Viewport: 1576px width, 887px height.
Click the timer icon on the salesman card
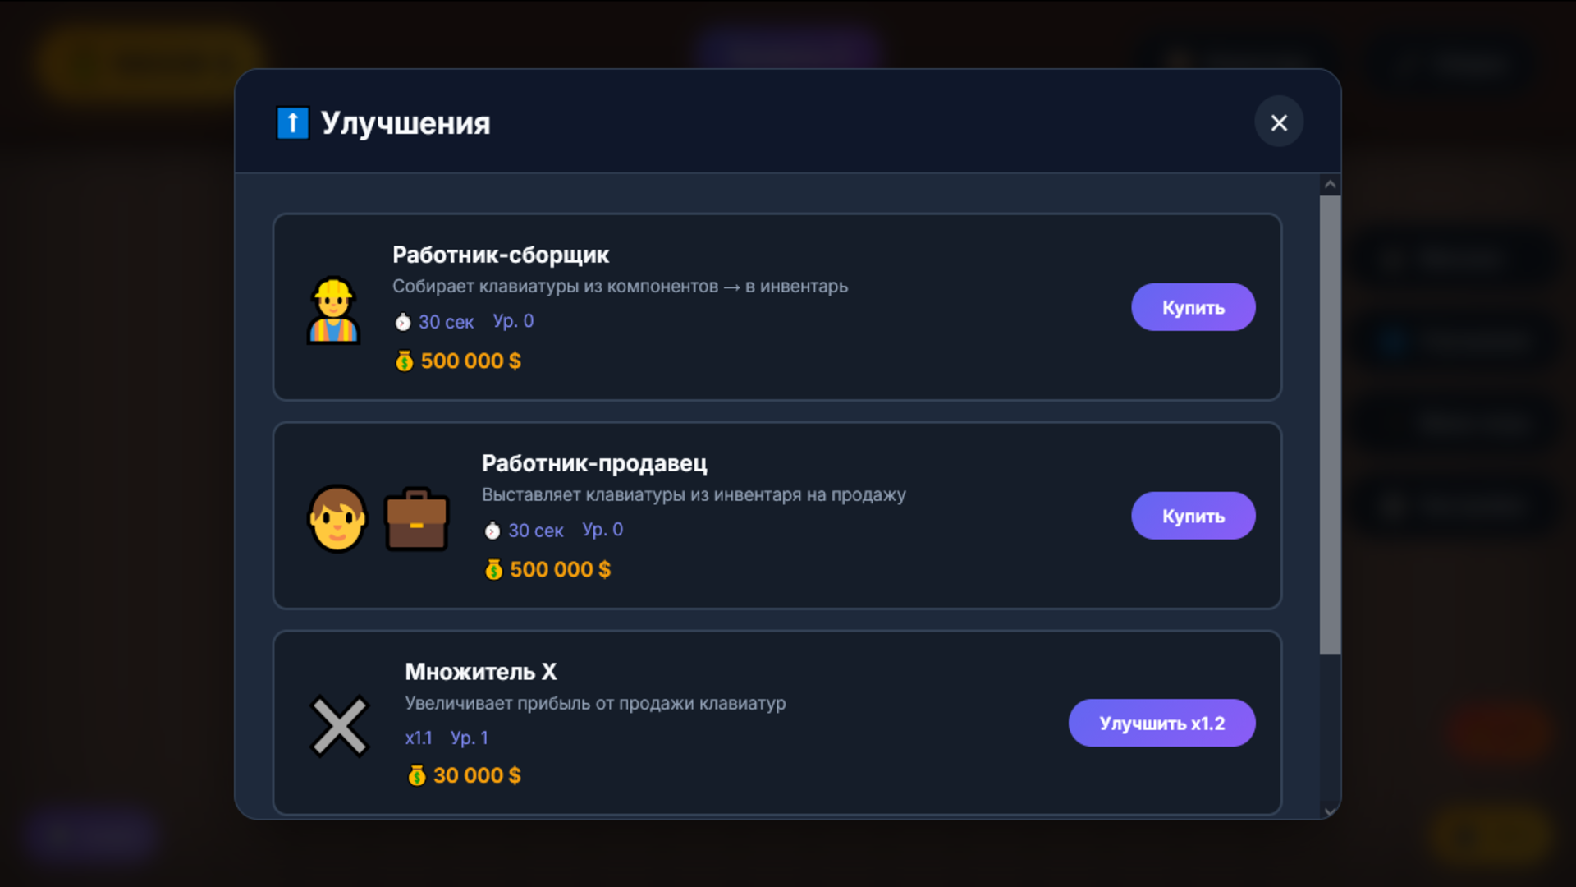pyautogui.click(x=491, y=530)
